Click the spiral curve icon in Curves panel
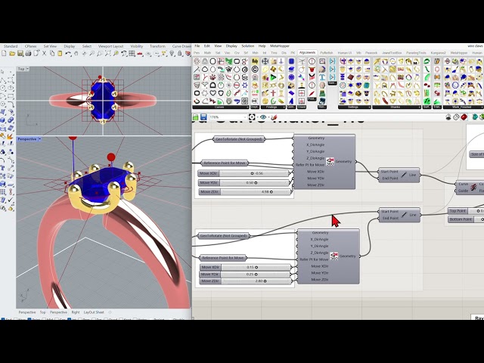The height and width of the screenshot is (363, 484). [245, 69]
